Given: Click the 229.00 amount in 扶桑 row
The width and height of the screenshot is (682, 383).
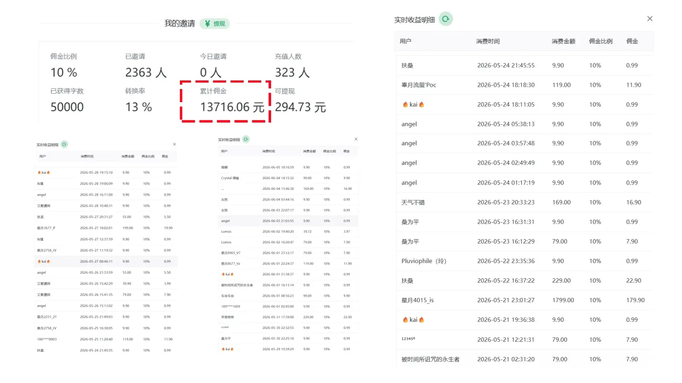Looking at the screenshot, I should coord(561,281).
